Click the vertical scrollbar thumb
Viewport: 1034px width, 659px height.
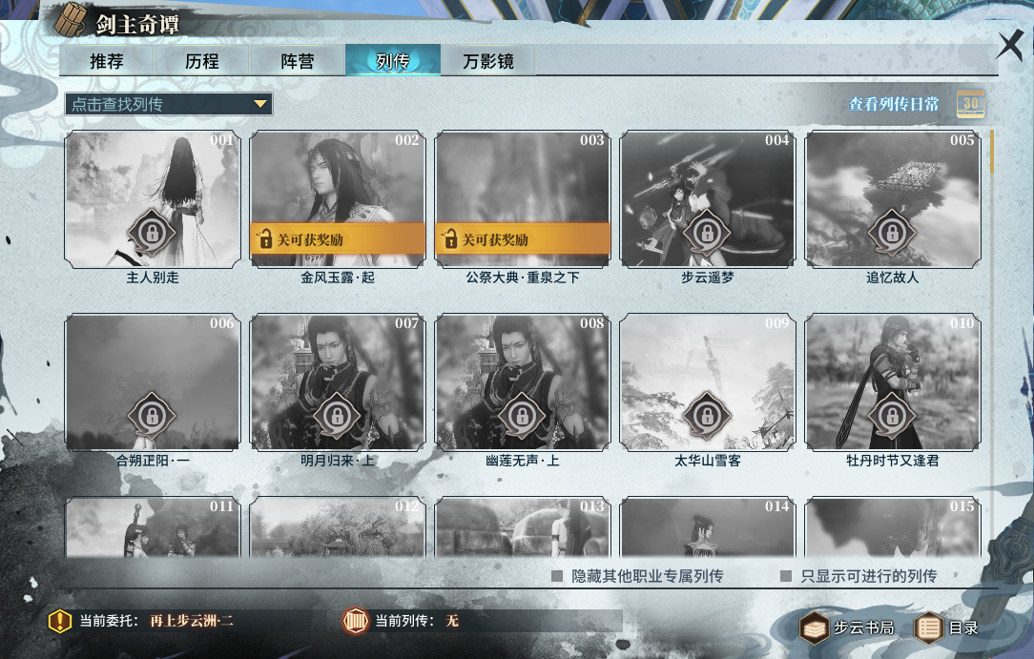[992, 153]
